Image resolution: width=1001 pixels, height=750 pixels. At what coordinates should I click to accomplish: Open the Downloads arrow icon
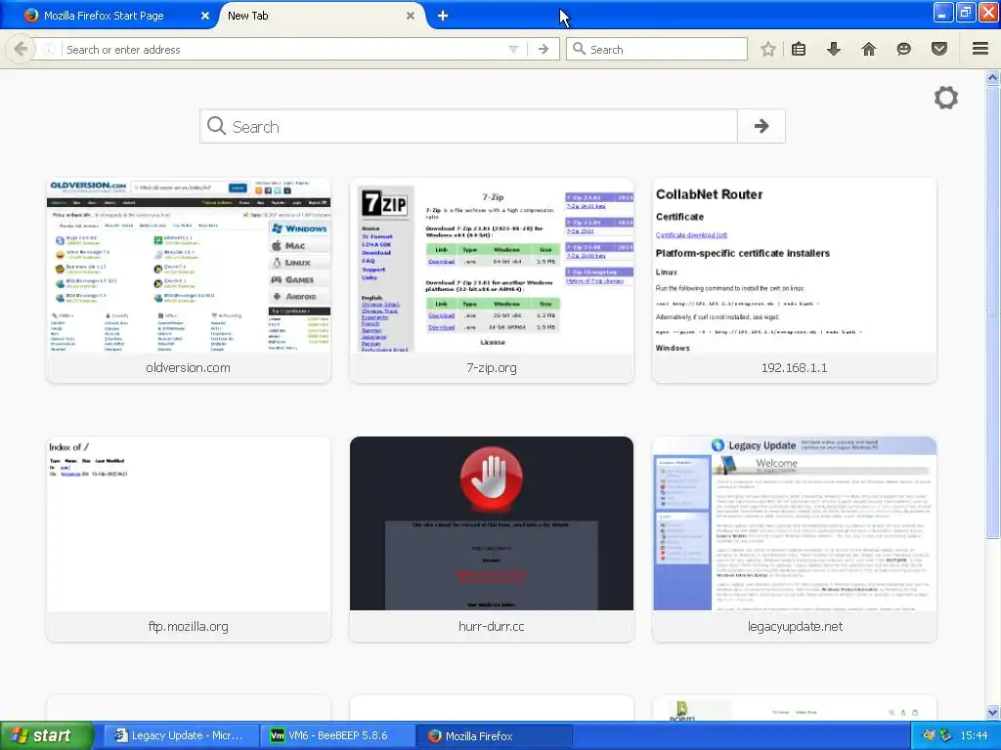pyautogui.click(x=833, y=49)
